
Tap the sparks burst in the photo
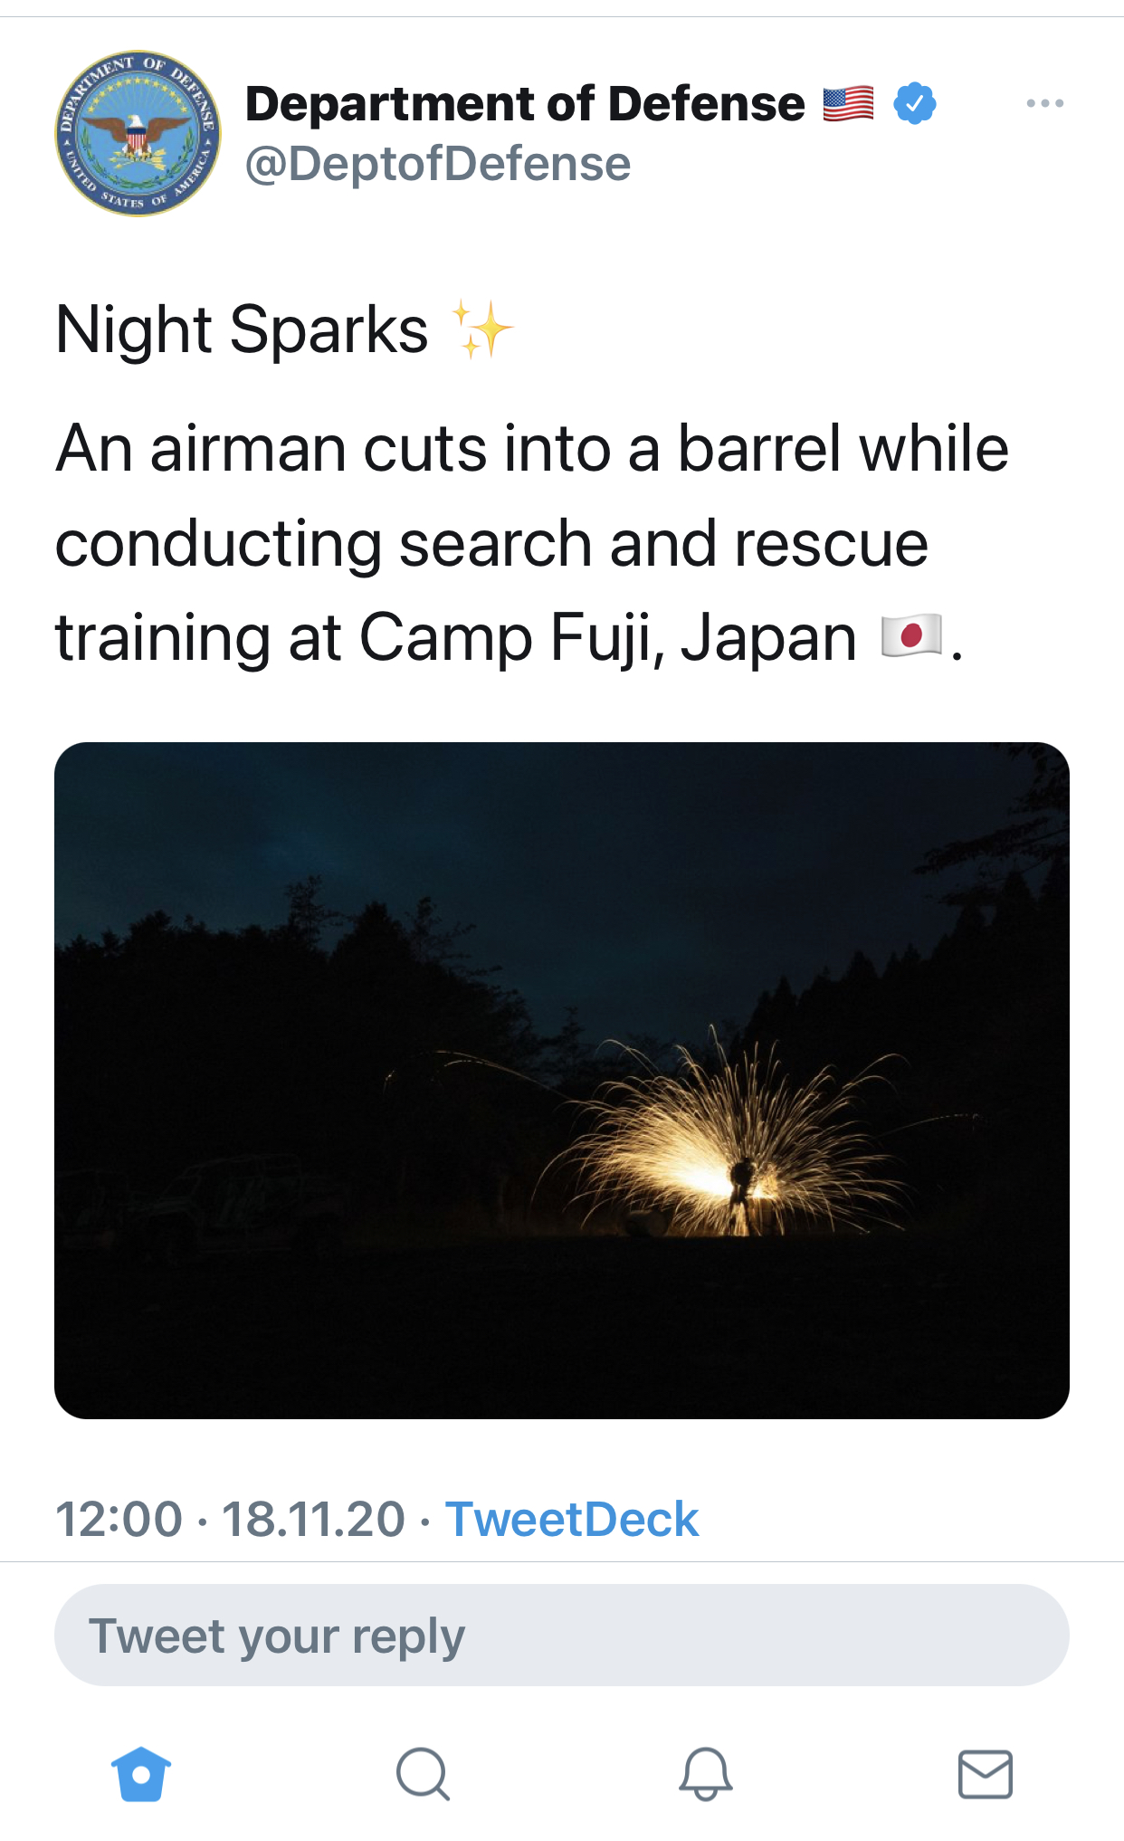[x=724, y=1145]
